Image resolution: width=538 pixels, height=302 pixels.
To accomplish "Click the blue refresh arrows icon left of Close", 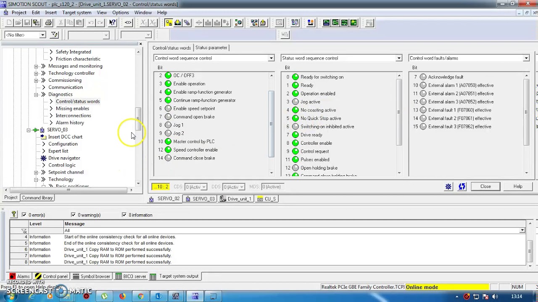I will (462, 187).
